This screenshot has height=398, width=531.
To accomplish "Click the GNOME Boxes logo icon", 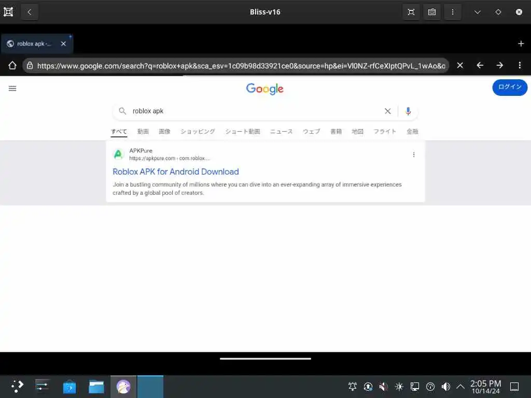I will [x=8, y=12].
